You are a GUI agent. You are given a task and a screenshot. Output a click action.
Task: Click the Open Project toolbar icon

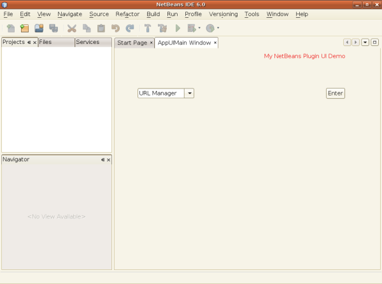coord(39,28)
